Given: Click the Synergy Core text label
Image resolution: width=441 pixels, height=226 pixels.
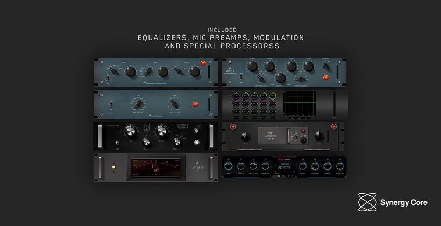Looking at the screenshot, I should tap(404, 202).
